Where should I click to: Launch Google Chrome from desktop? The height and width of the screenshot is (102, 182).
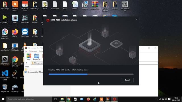pos(15,61)
